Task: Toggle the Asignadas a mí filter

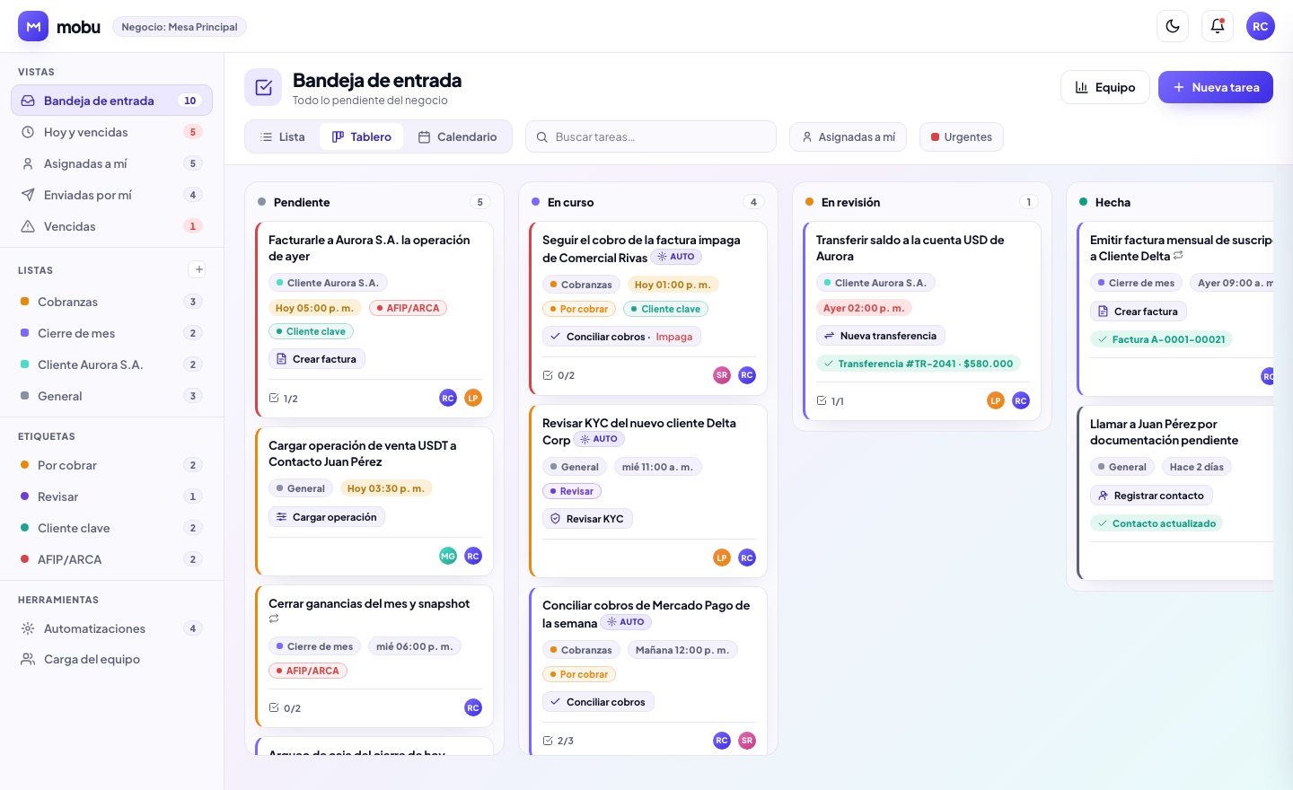Action: 849,137
